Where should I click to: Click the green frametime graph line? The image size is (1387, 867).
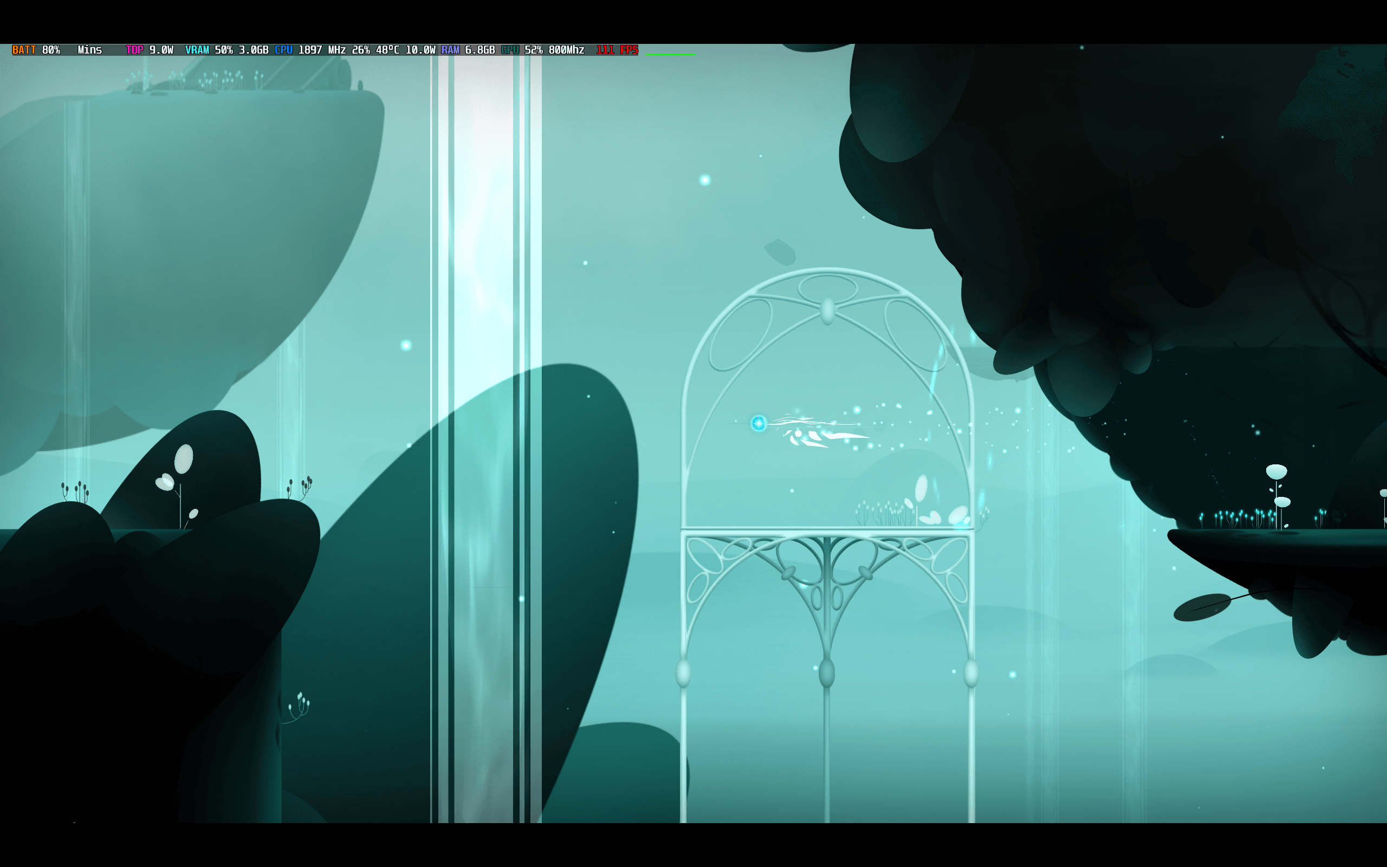pos(671,54)
